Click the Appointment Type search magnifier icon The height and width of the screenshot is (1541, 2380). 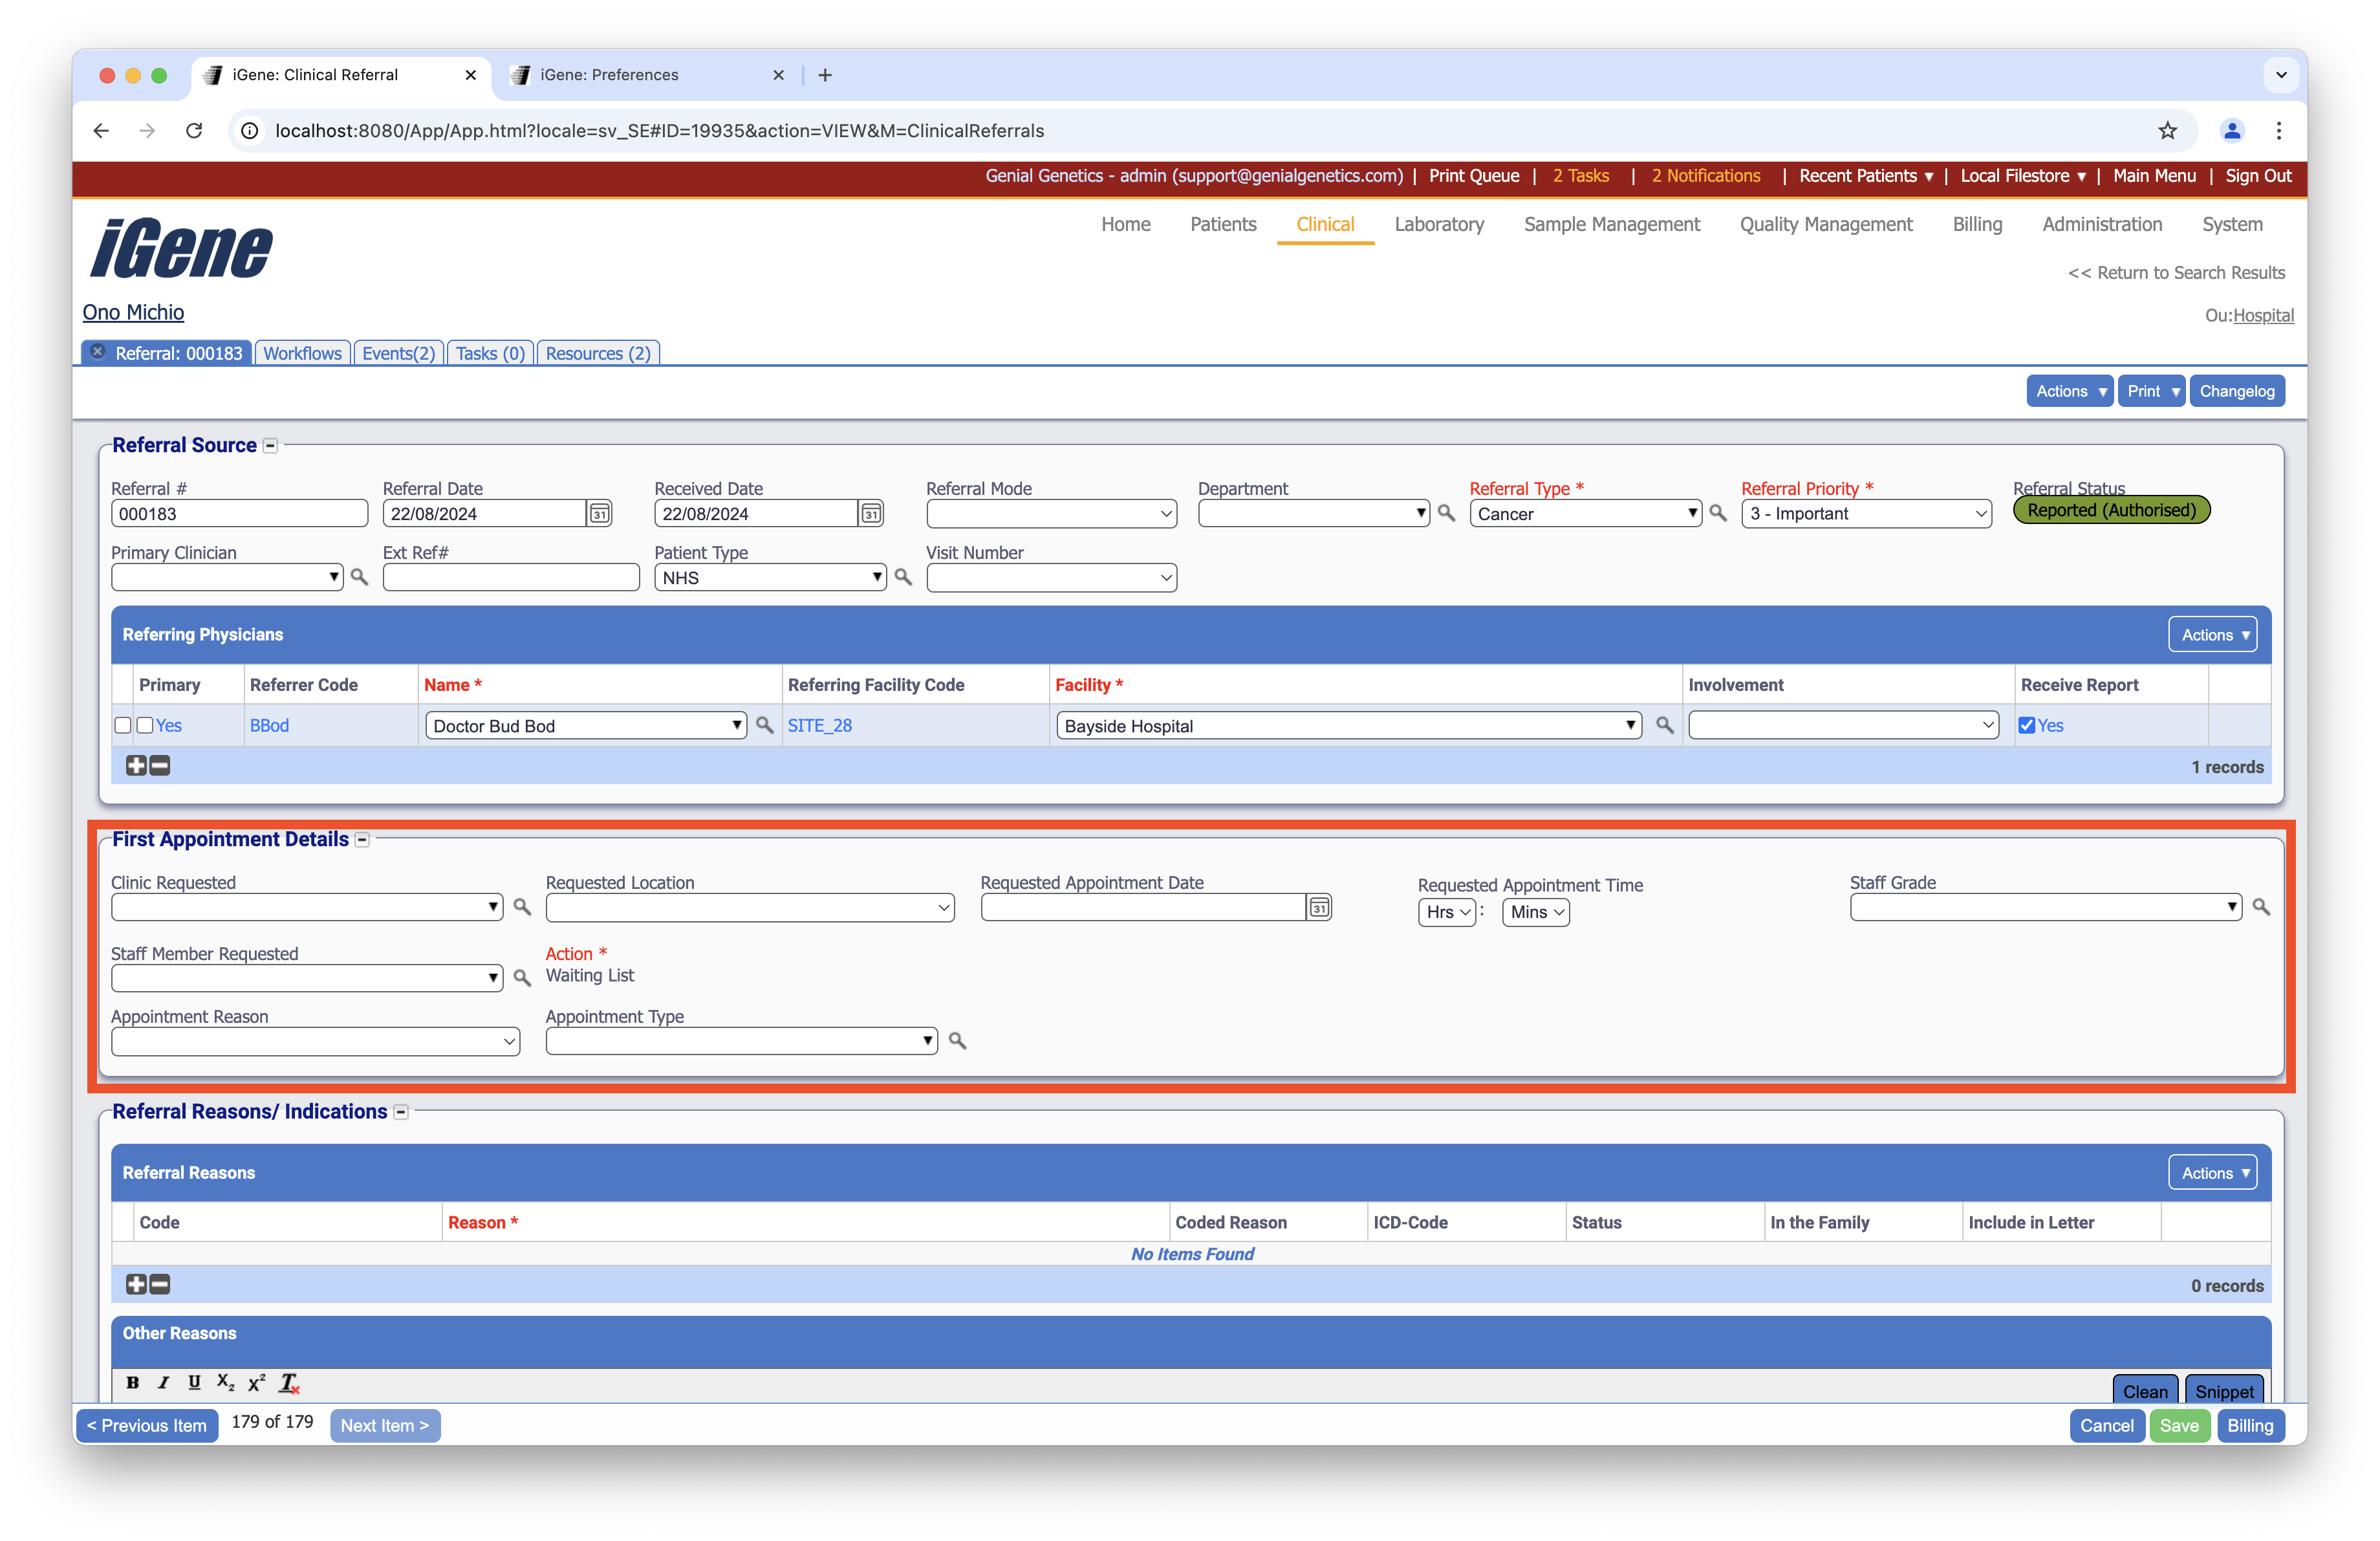tap(957, 1041)
